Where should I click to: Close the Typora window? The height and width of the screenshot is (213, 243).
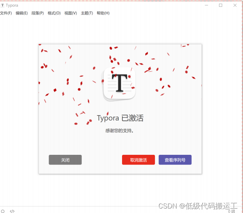point(235,5)
